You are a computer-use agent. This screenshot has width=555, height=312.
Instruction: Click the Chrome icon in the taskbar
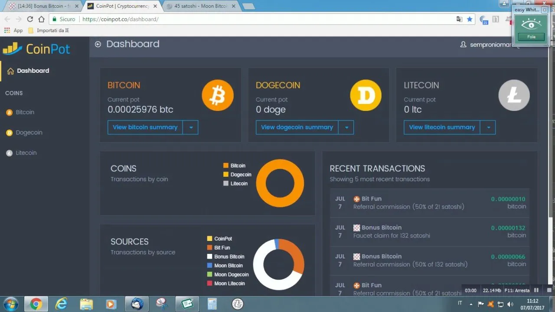[x=36, y=304]
